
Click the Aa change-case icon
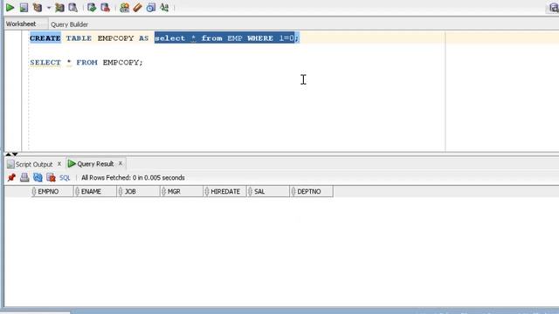(164, 8)
